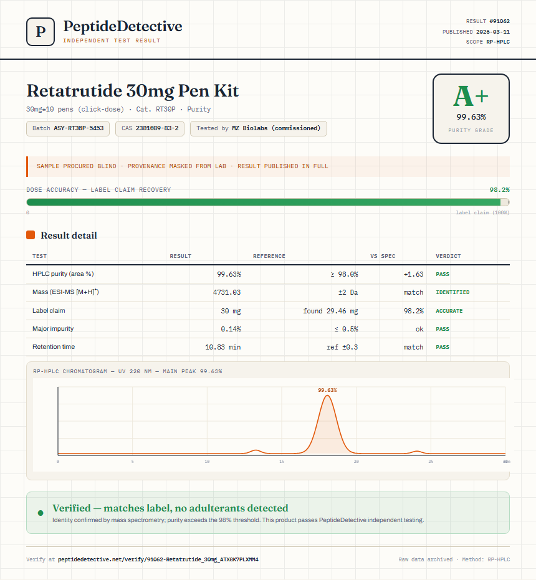Click the SCOPE RP-HPLC text
Viewport: 536px width, 580px height.
(x=487, y=42)
